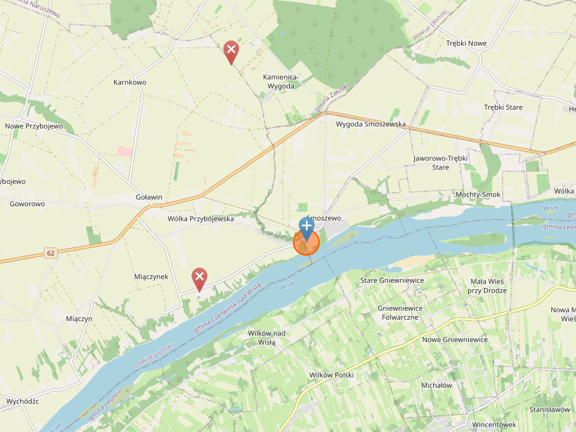Click the Trębki Stare label

[x=503, y=107]
